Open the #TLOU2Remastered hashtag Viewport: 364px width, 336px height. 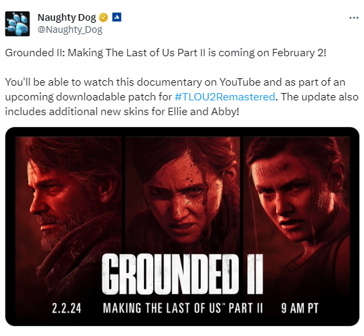pyautogui.click(x=225, y=97)
